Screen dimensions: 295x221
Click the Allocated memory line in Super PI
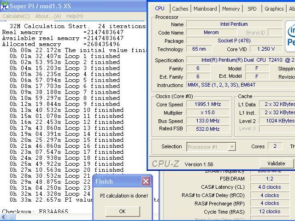pos(61,44)
